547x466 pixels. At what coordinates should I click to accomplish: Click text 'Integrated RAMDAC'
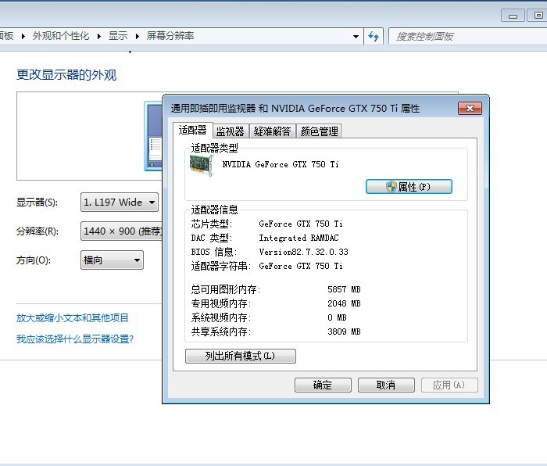(299, 238)
